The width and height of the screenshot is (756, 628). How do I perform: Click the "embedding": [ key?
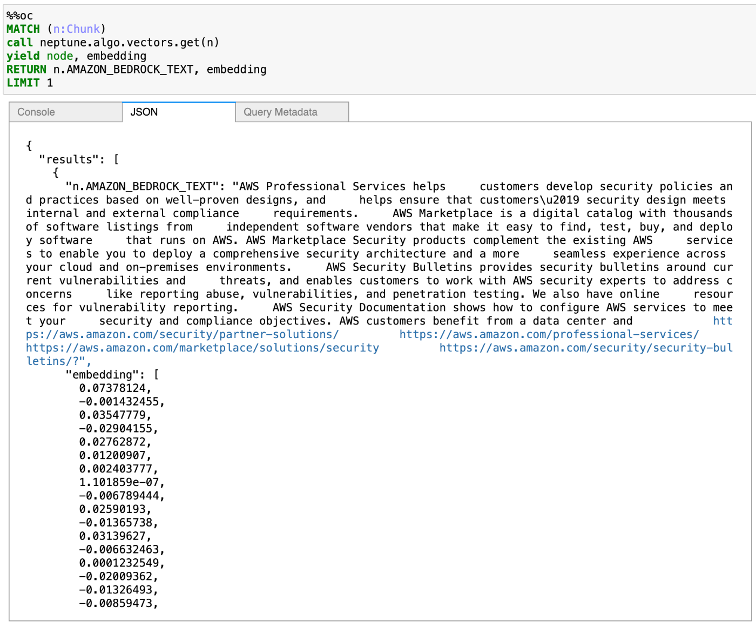click(112, 375)
